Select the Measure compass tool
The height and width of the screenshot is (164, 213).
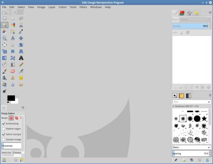[13, 38]
